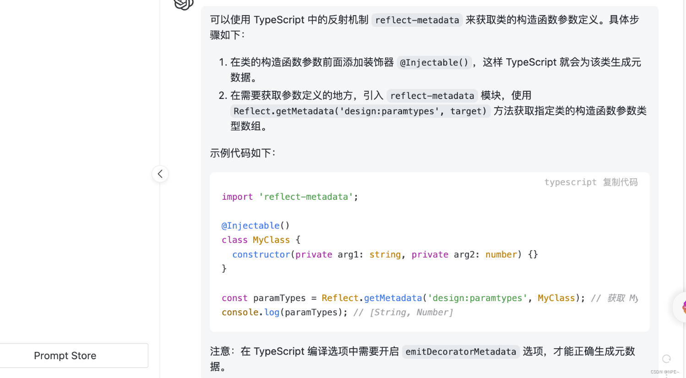Collapse sidebar with the left chevron button

(x=160, y=174)
